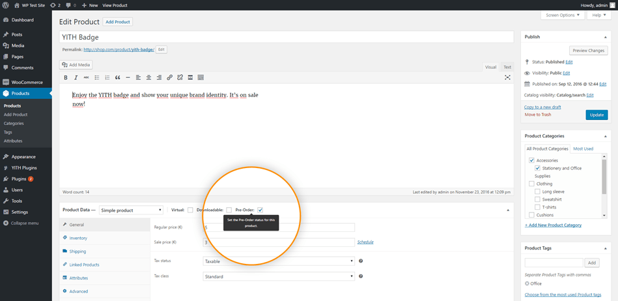Click the Preview Changes button
Image resolution: width=618 pixels, height=301 pixels.
[589, 51]
